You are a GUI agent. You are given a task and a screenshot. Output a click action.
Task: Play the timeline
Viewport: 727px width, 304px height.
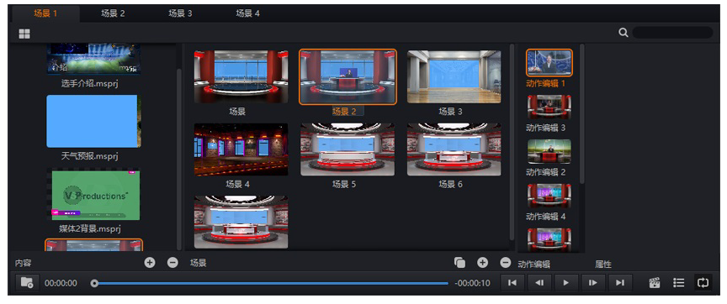tap(565, 282)
